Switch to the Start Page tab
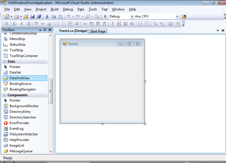This screenshot has width=226, height=163. 98,31
